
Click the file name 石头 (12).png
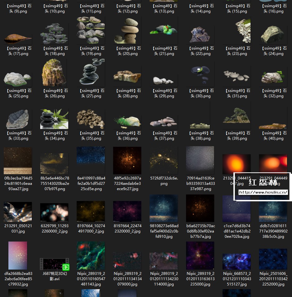[x=128, y=8]
